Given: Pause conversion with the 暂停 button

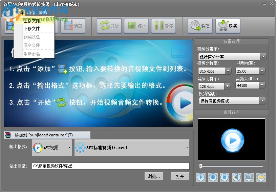Looking at the screenshot, I should pyautogui.click(x=164, y=26).
